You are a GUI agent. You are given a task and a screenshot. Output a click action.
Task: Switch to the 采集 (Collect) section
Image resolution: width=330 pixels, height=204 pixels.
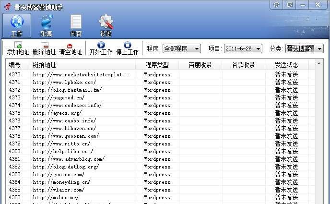[x=47, y=25]
